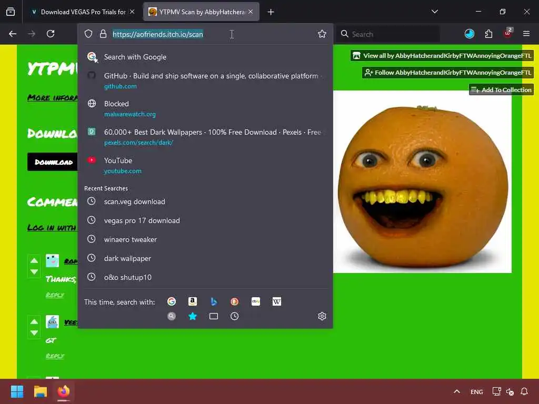Select recent search dark wallpaper

pos(205,258)
